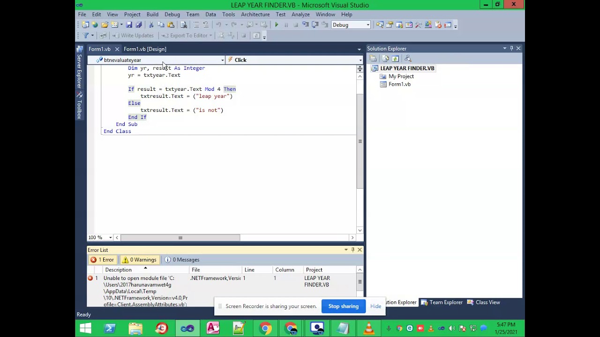Image resolution: width=600 pixels, height=337 pixels.
Task: Toggle the 0 Warnings filter
Action: [139, 260]
